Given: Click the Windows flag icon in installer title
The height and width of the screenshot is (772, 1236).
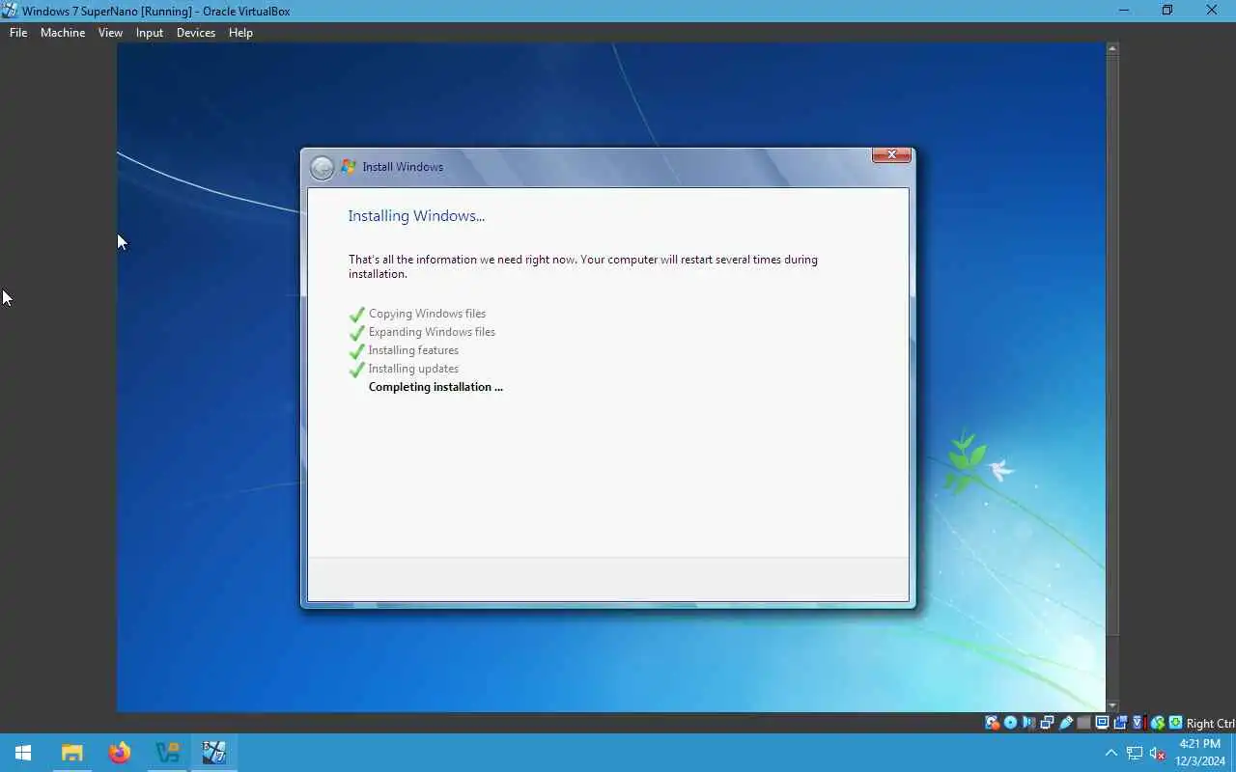Looking at the screenshot, I should [349, 167].
